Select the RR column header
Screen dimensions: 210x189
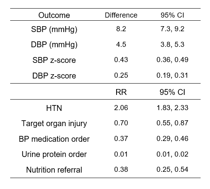(121, 92)
